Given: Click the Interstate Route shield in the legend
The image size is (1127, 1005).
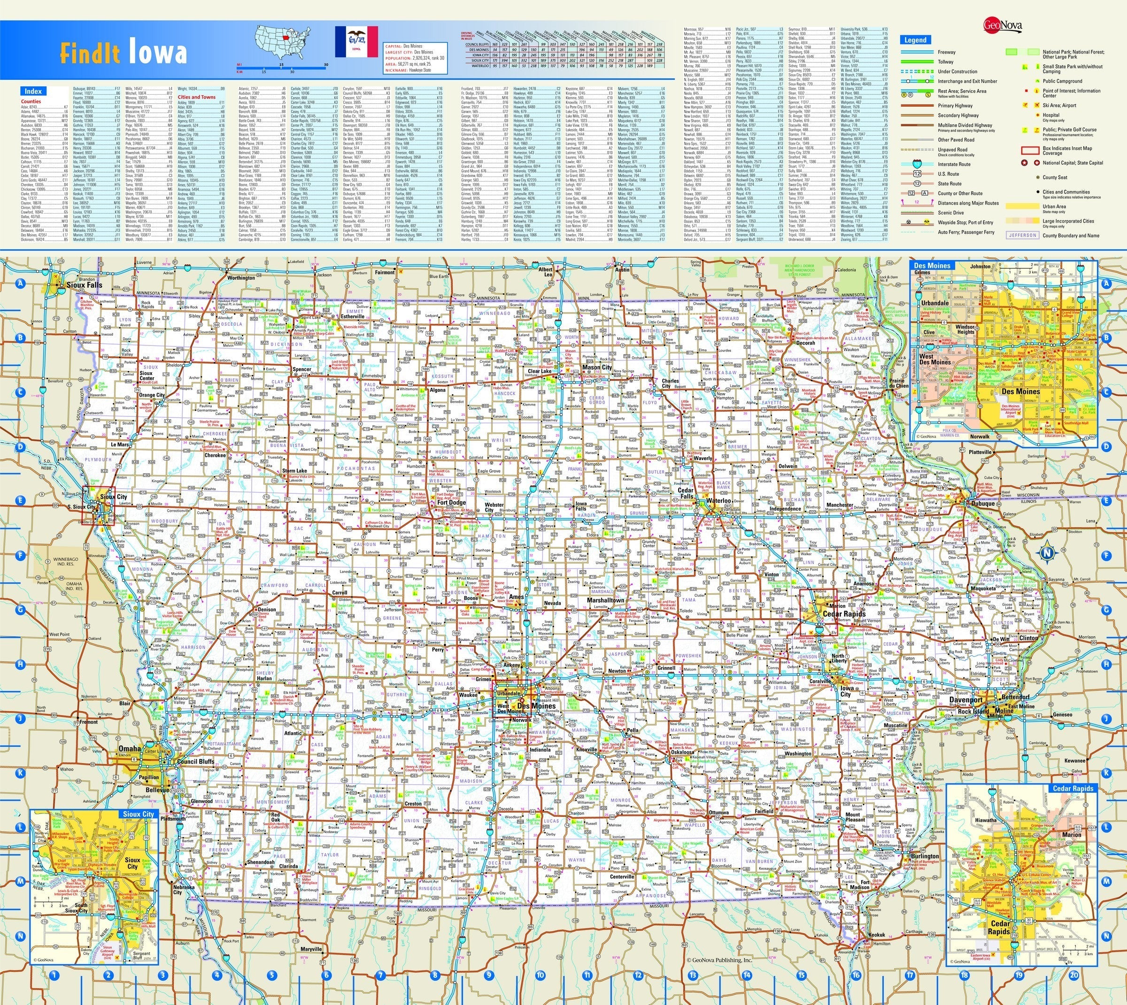Looking at the screenshot, I should click(x=918, y=164).
